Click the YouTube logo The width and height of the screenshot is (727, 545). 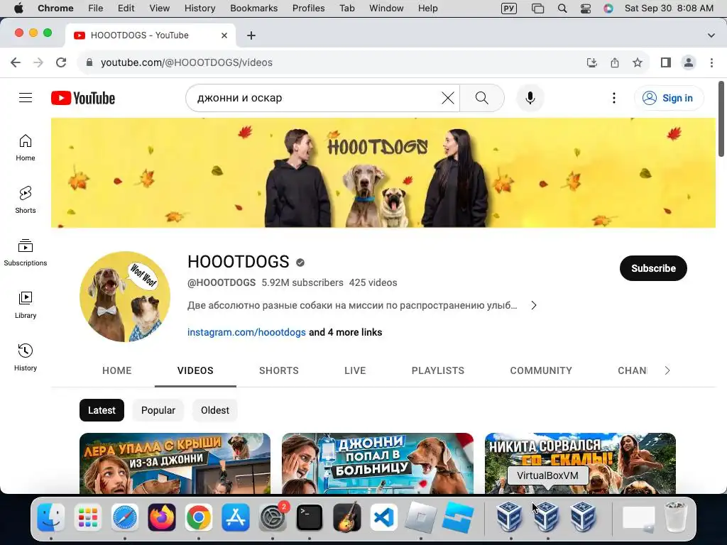tap(83, 98)
